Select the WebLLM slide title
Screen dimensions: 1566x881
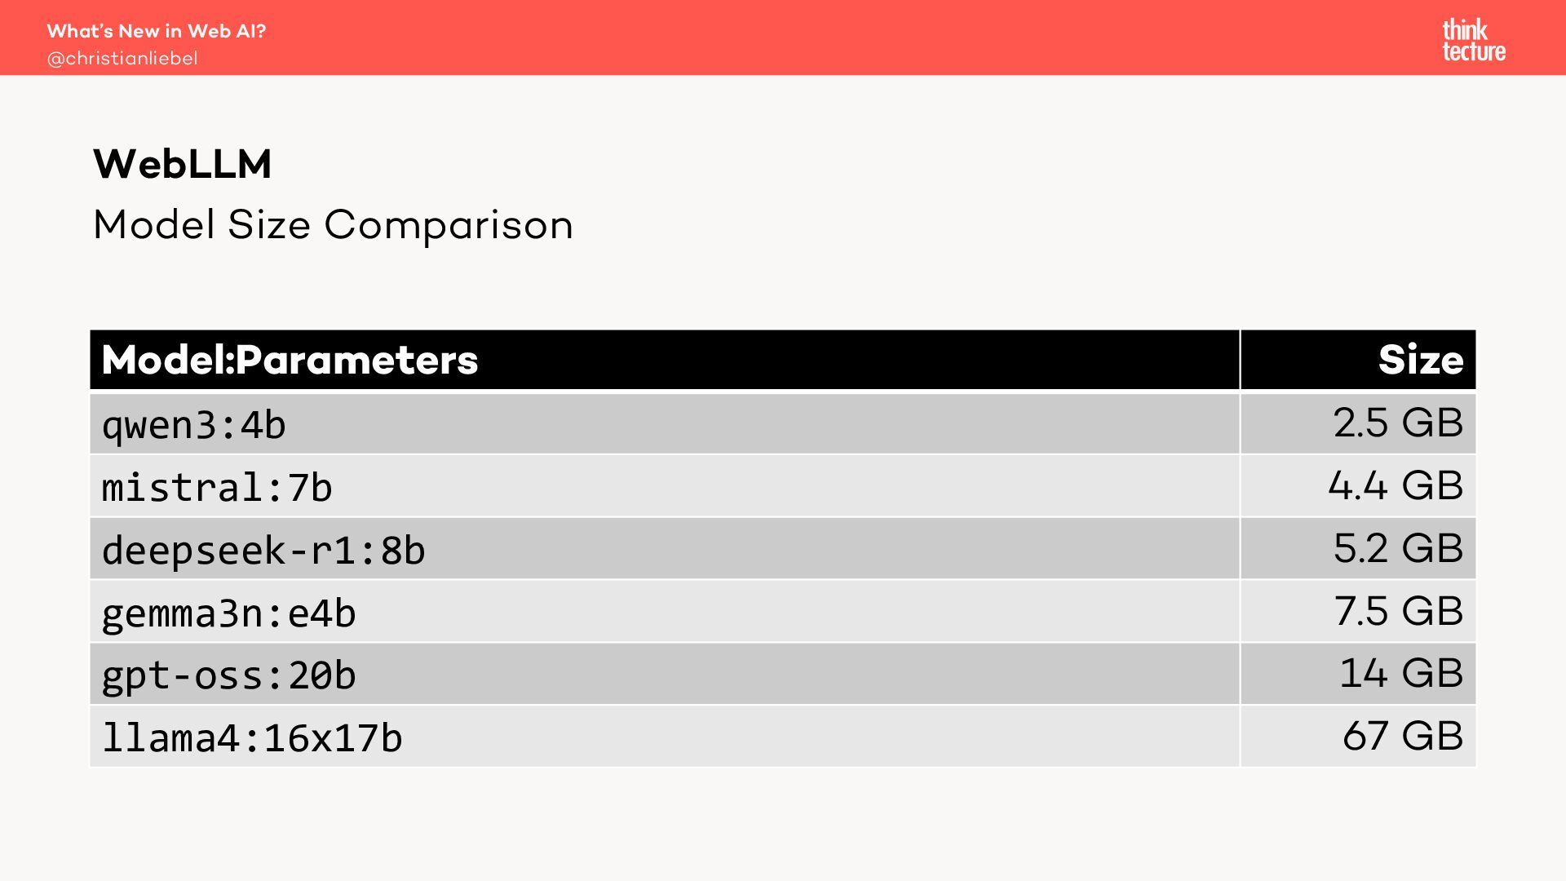182,164
